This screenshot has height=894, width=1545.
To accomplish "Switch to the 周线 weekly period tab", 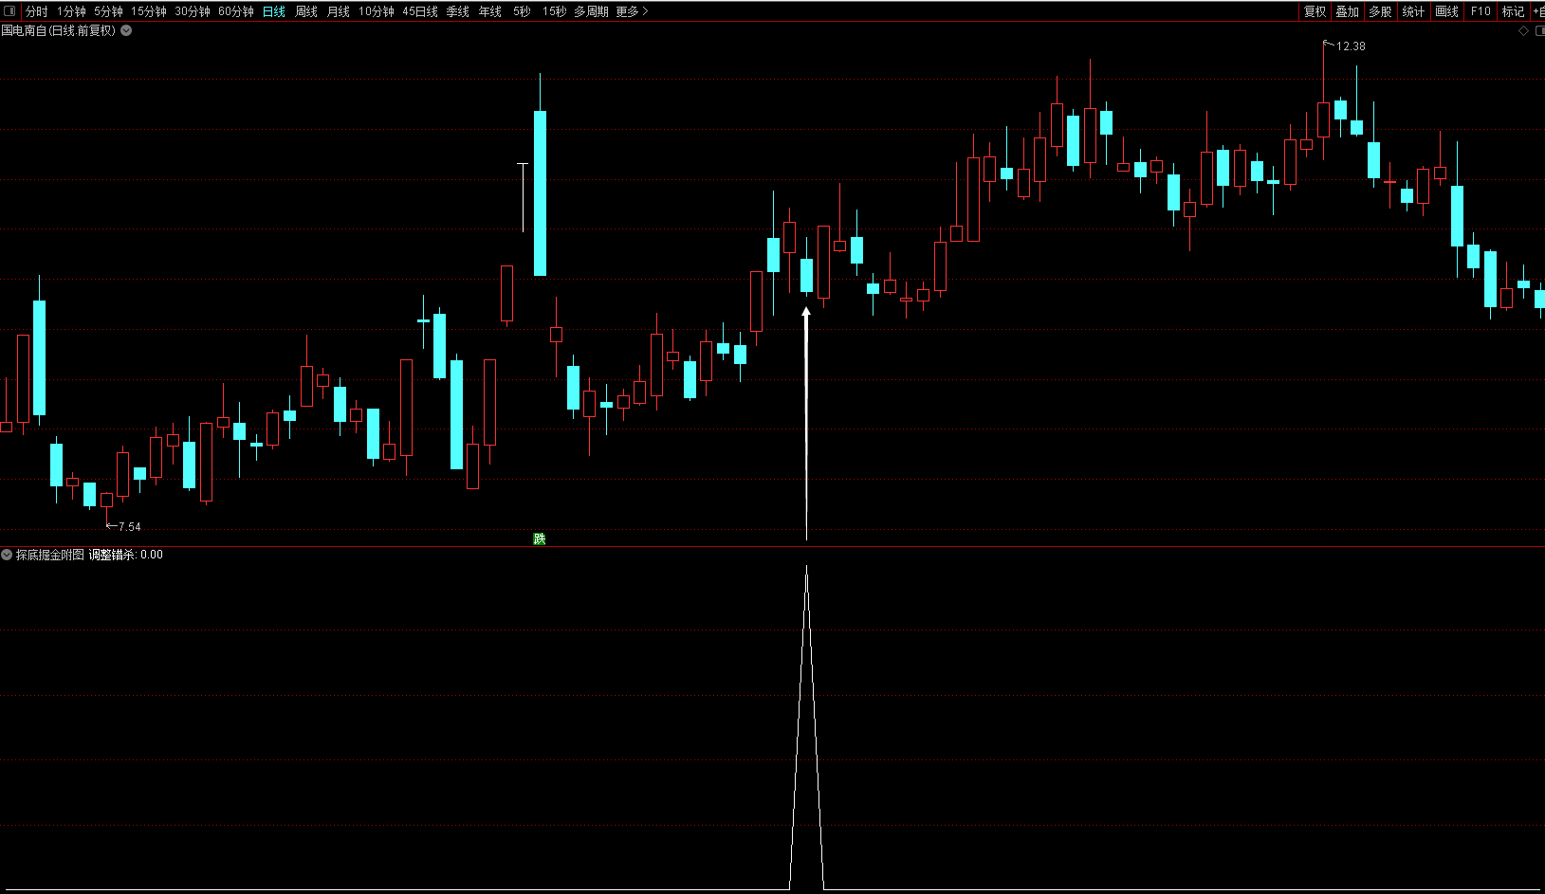I will click(306, 11).
